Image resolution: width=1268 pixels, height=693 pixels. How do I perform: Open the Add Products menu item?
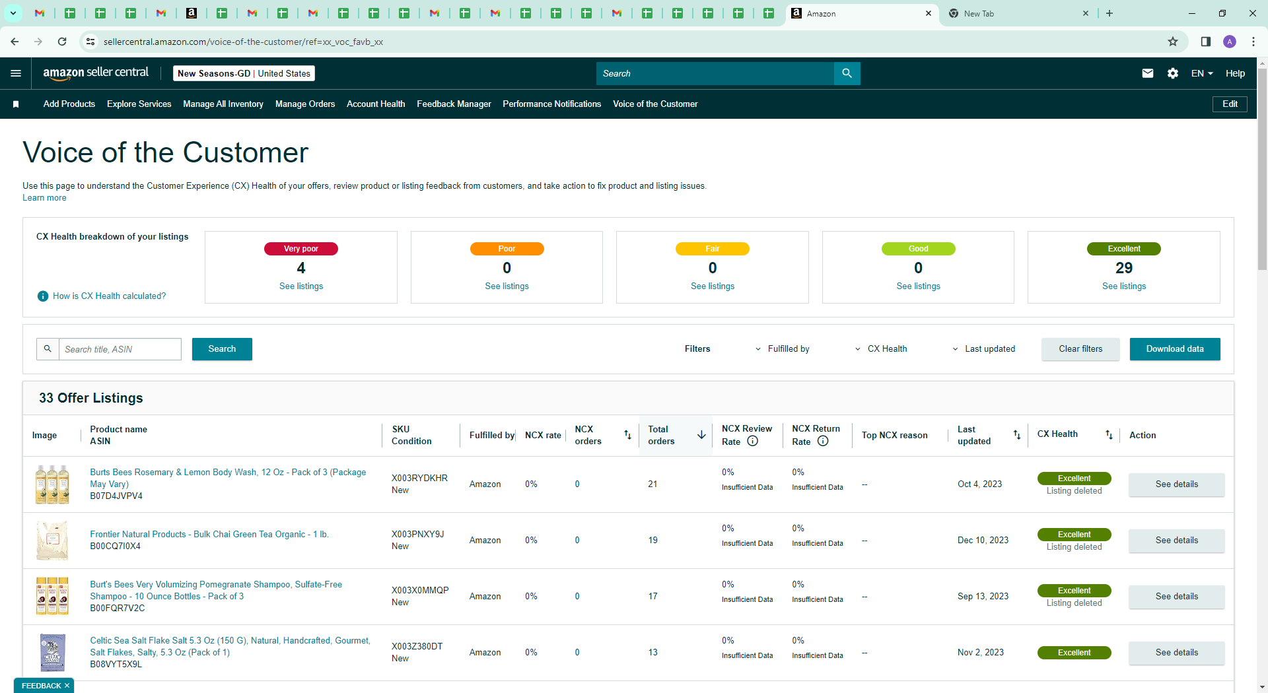point(69,104)
